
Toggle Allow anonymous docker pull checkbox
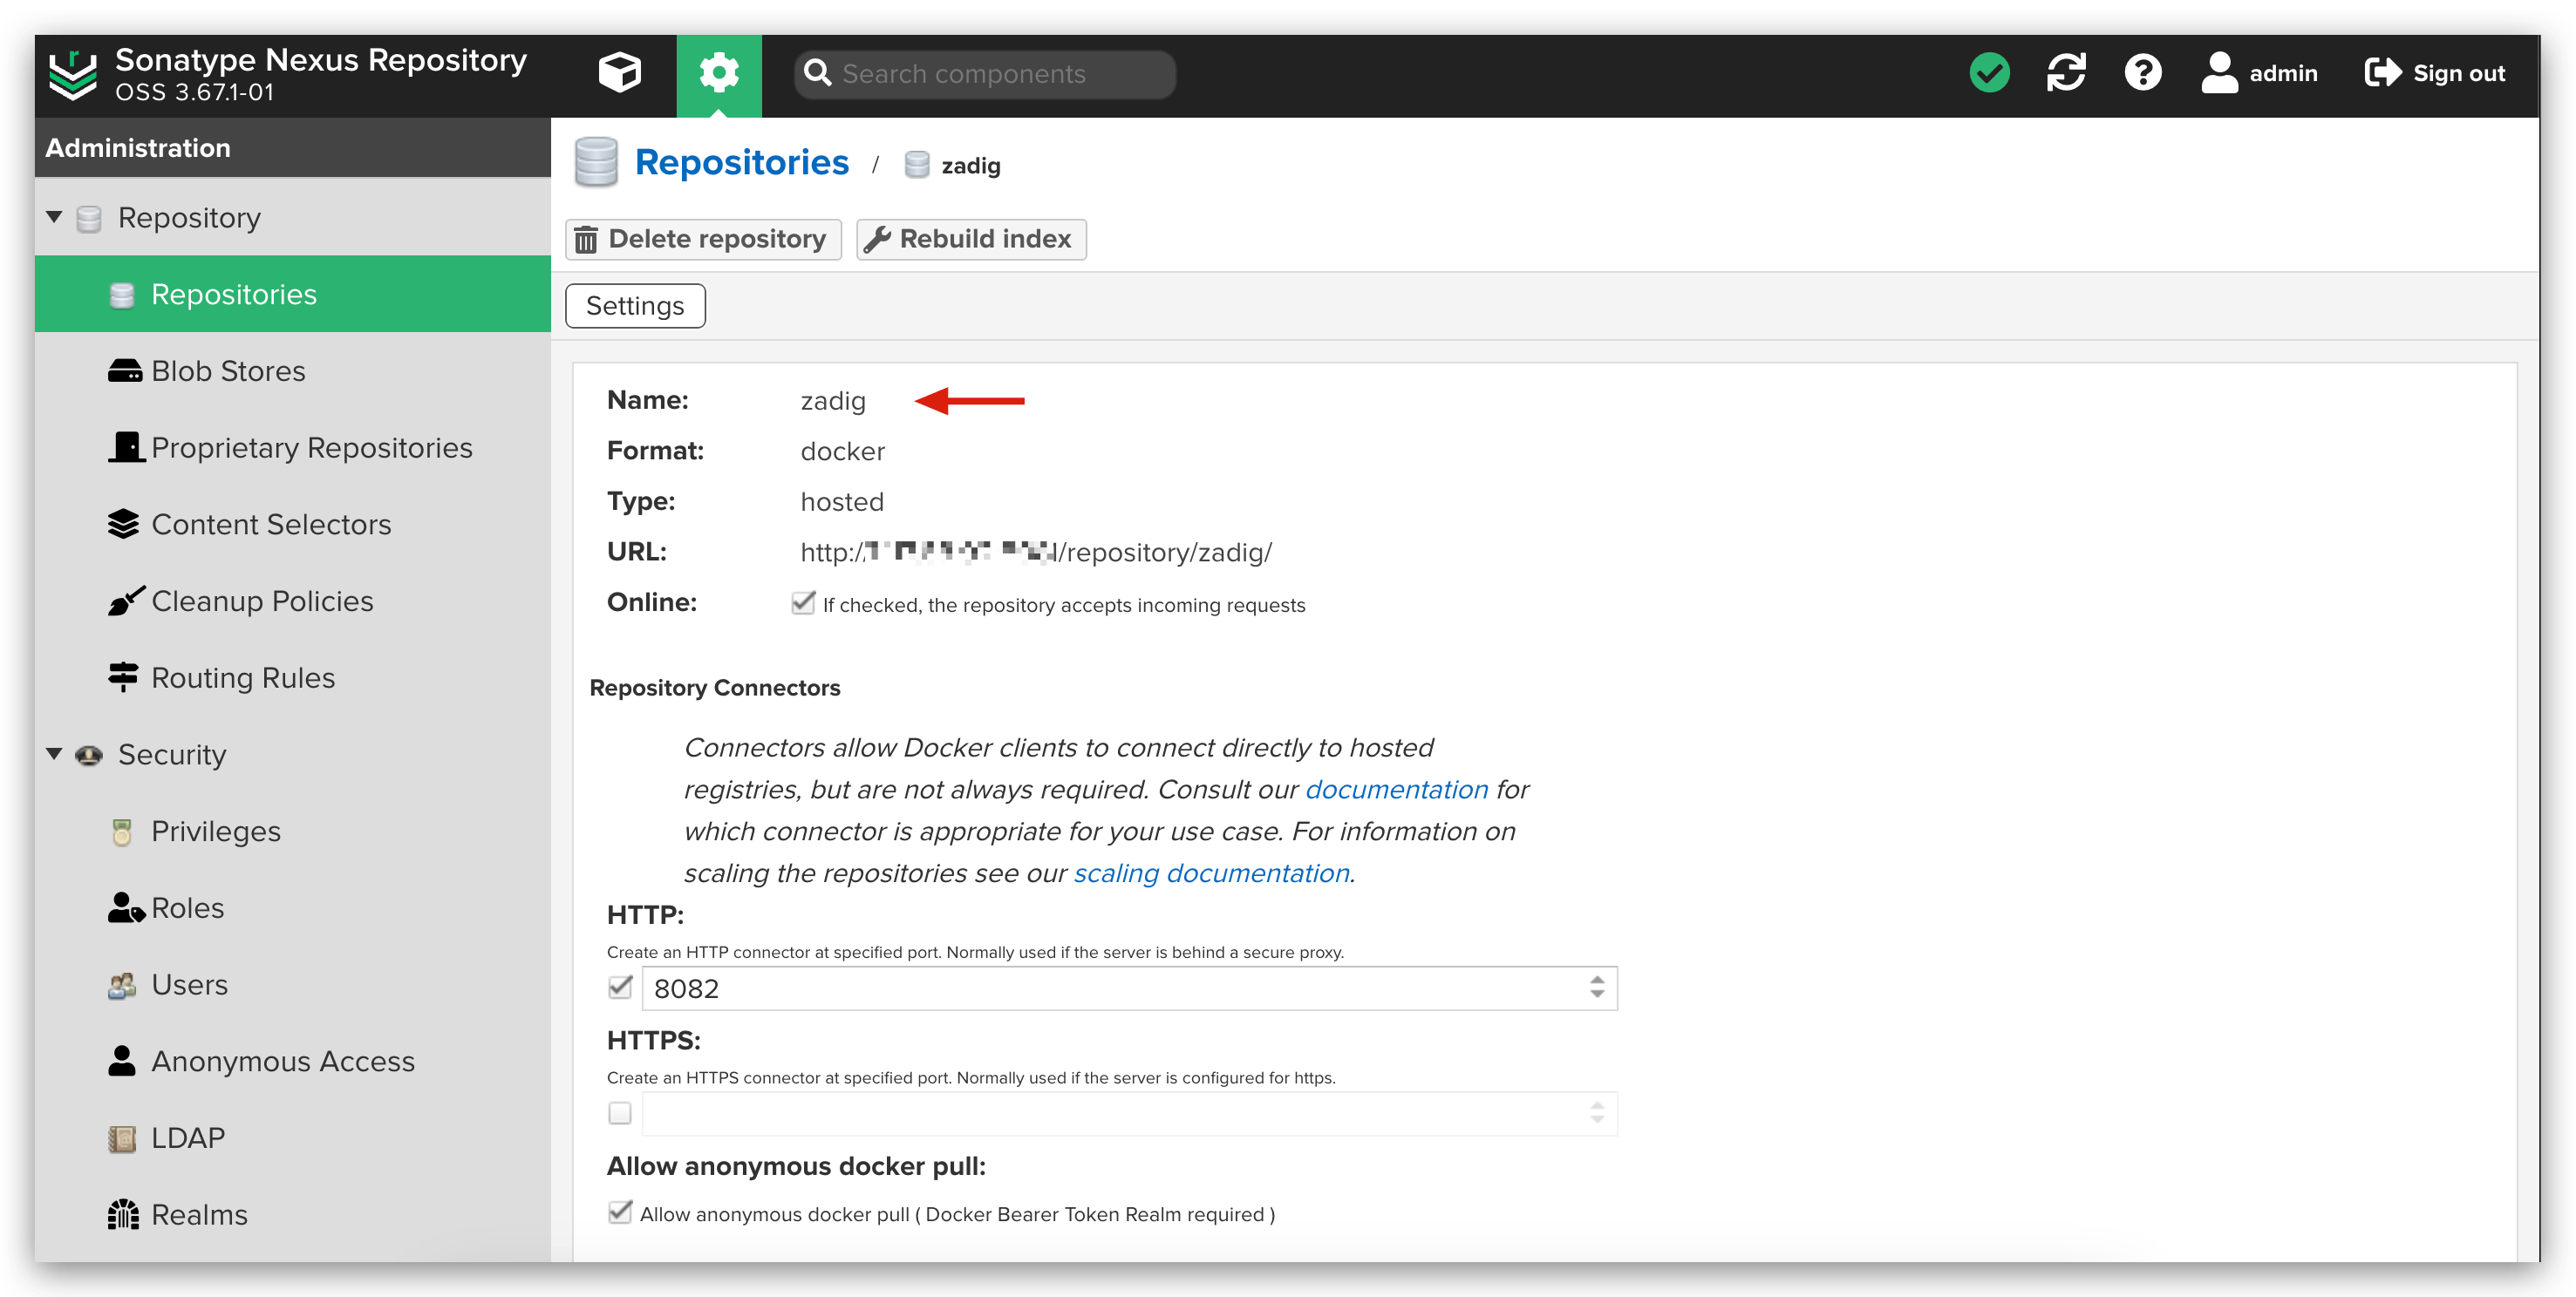click(x=620, y=1213)
